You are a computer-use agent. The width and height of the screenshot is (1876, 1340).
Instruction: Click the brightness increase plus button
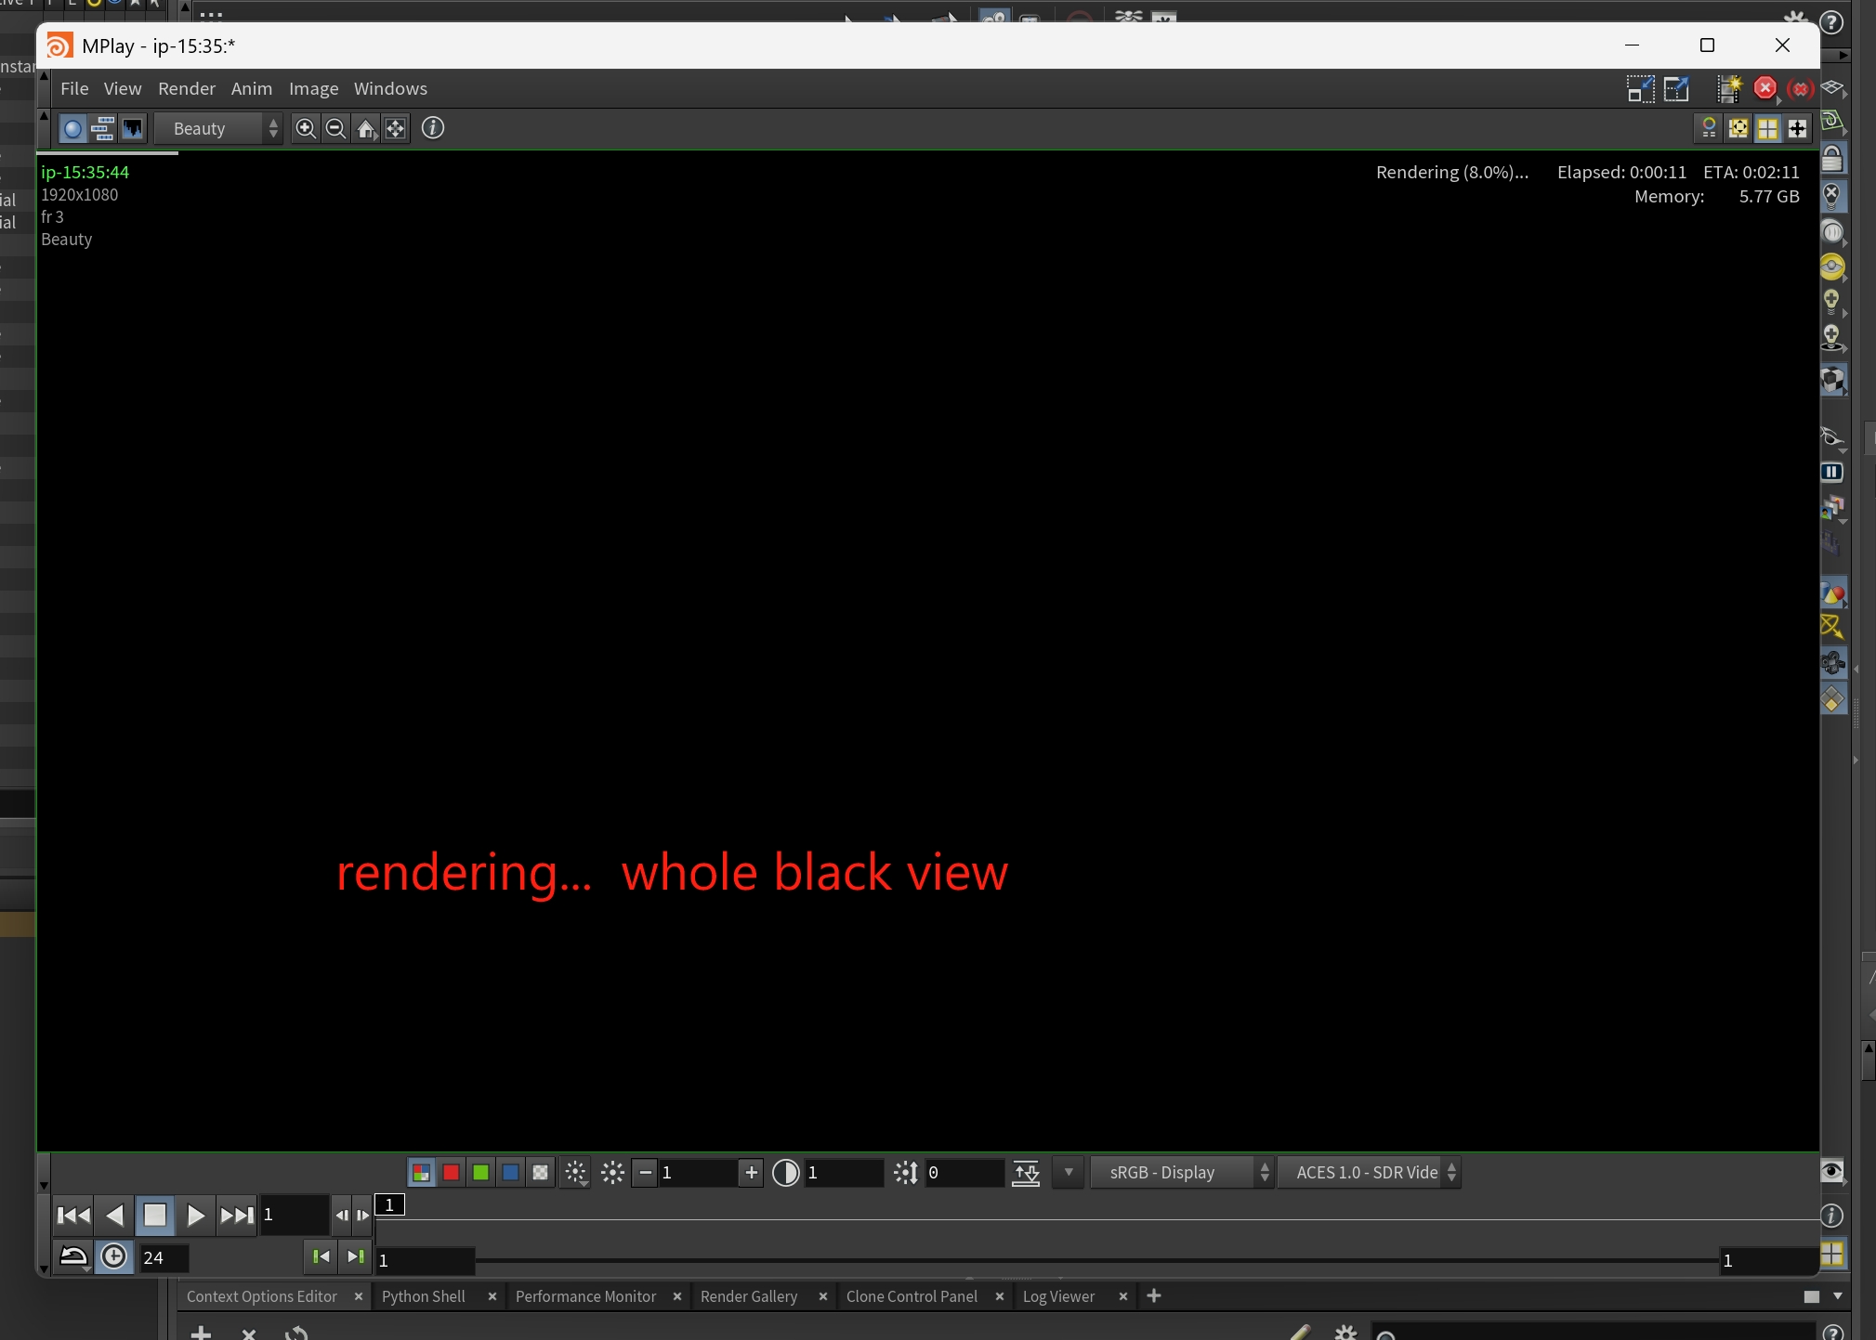coord(751,1173)
